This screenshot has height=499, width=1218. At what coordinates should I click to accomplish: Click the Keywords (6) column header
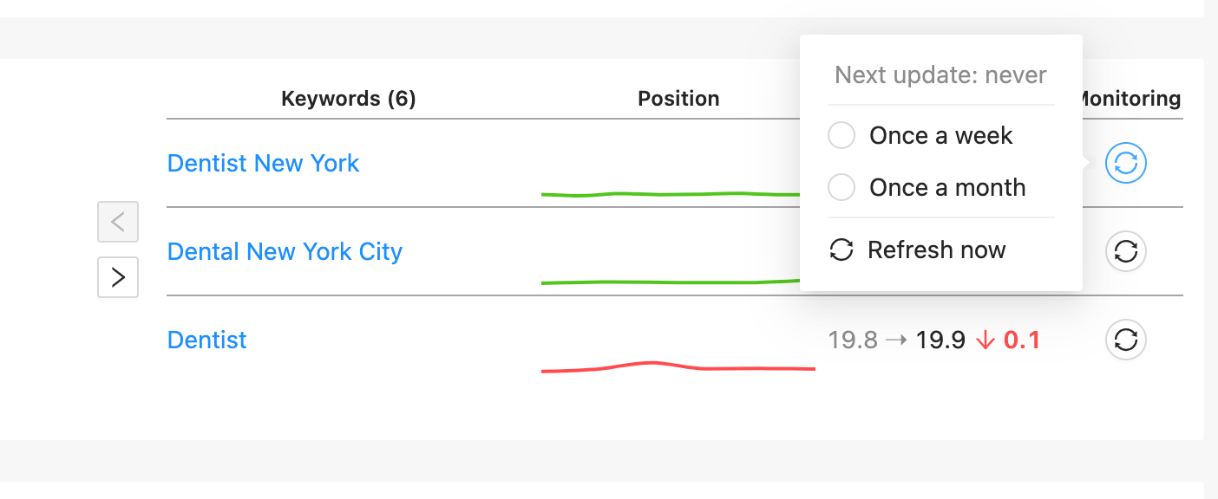pyautogui.click(x=349, y=99)
